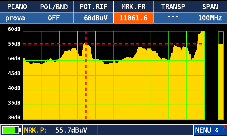Click the red question mark help icon
The height and width of the screenshot is (136, 227).
(223, 129)
